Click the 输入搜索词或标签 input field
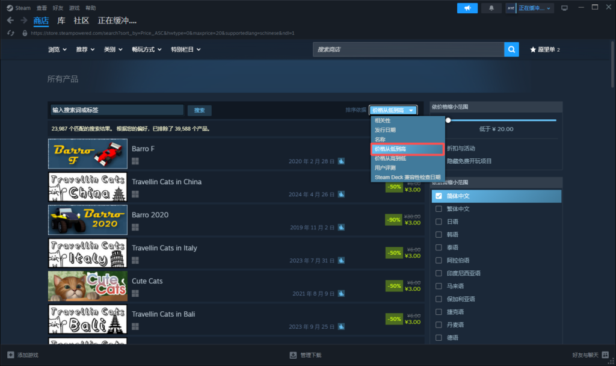Viewport: 616px width, 366px height. [x=117, y=110]
